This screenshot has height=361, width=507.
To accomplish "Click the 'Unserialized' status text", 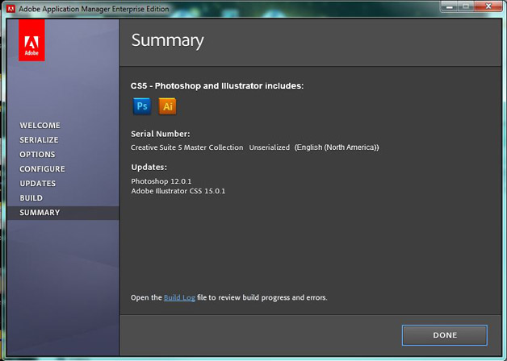I will pyautogui.click(x=270, y=147).
